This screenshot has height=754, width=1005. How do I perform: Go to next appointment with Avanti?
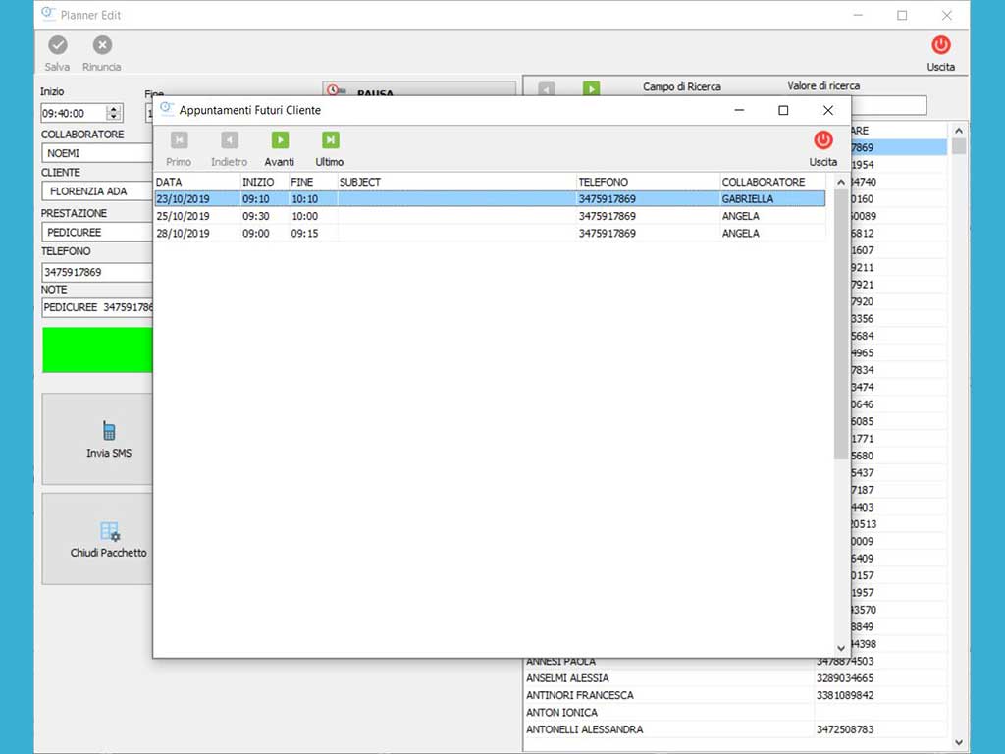pyautogui.click(x=280, y=140)
